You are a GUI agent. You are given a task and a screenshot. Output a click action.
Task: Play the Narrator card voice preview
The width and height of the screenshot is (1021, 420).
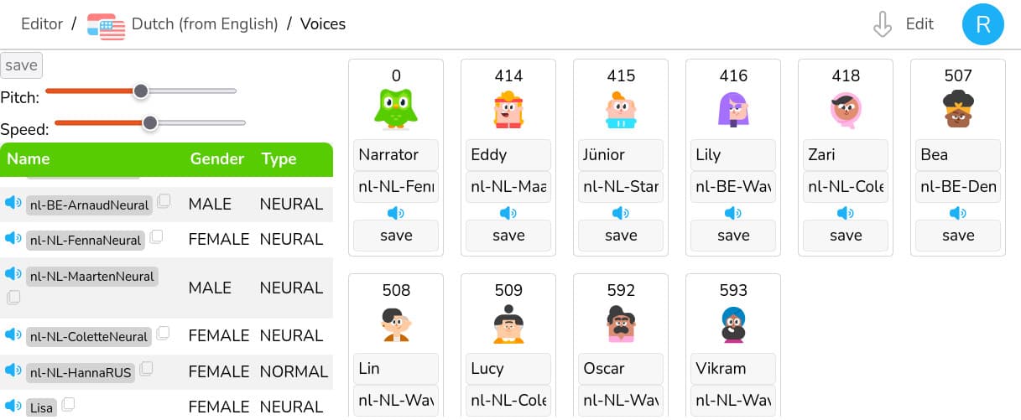tap(396, 213)
